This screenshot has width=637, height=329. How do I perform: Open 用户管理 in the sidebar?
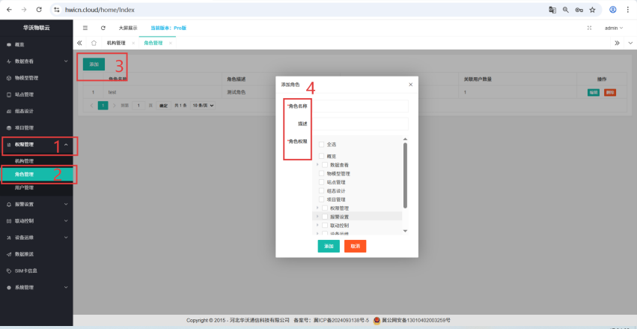point(24,187)
